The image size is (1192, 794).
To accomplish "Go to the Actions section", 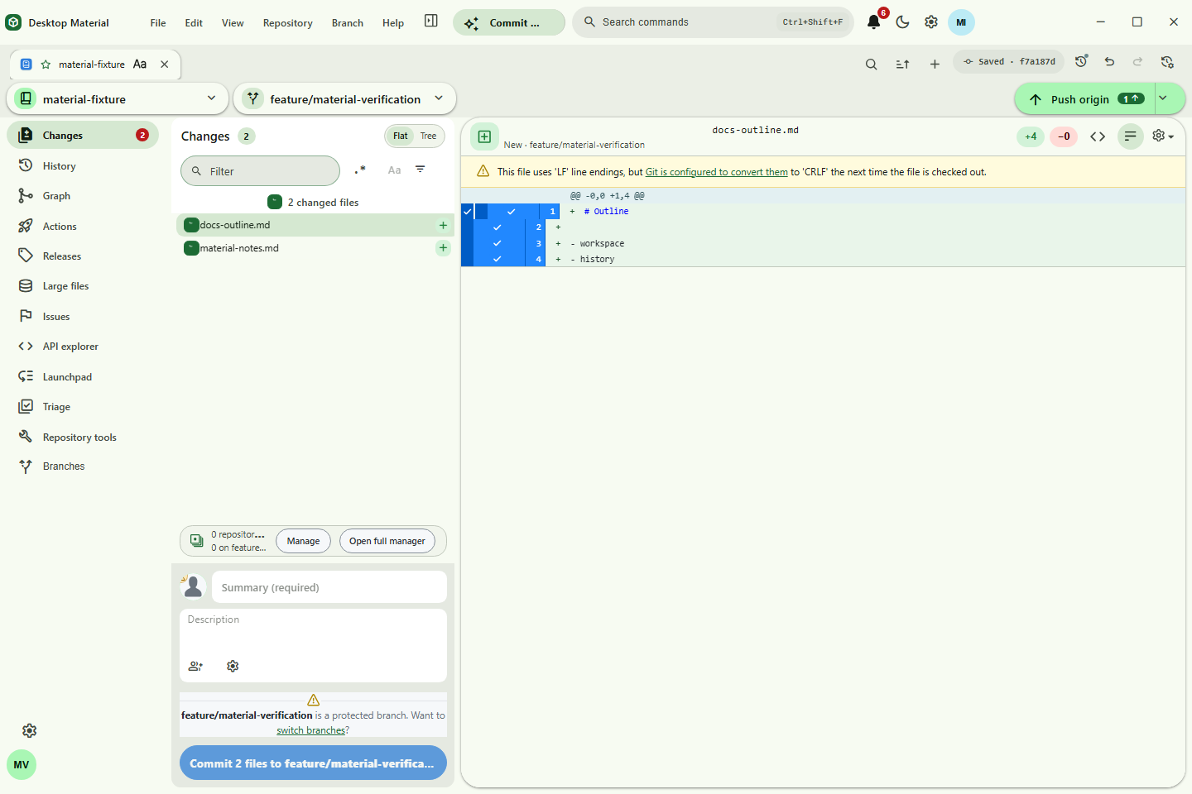I will [83, 226].
